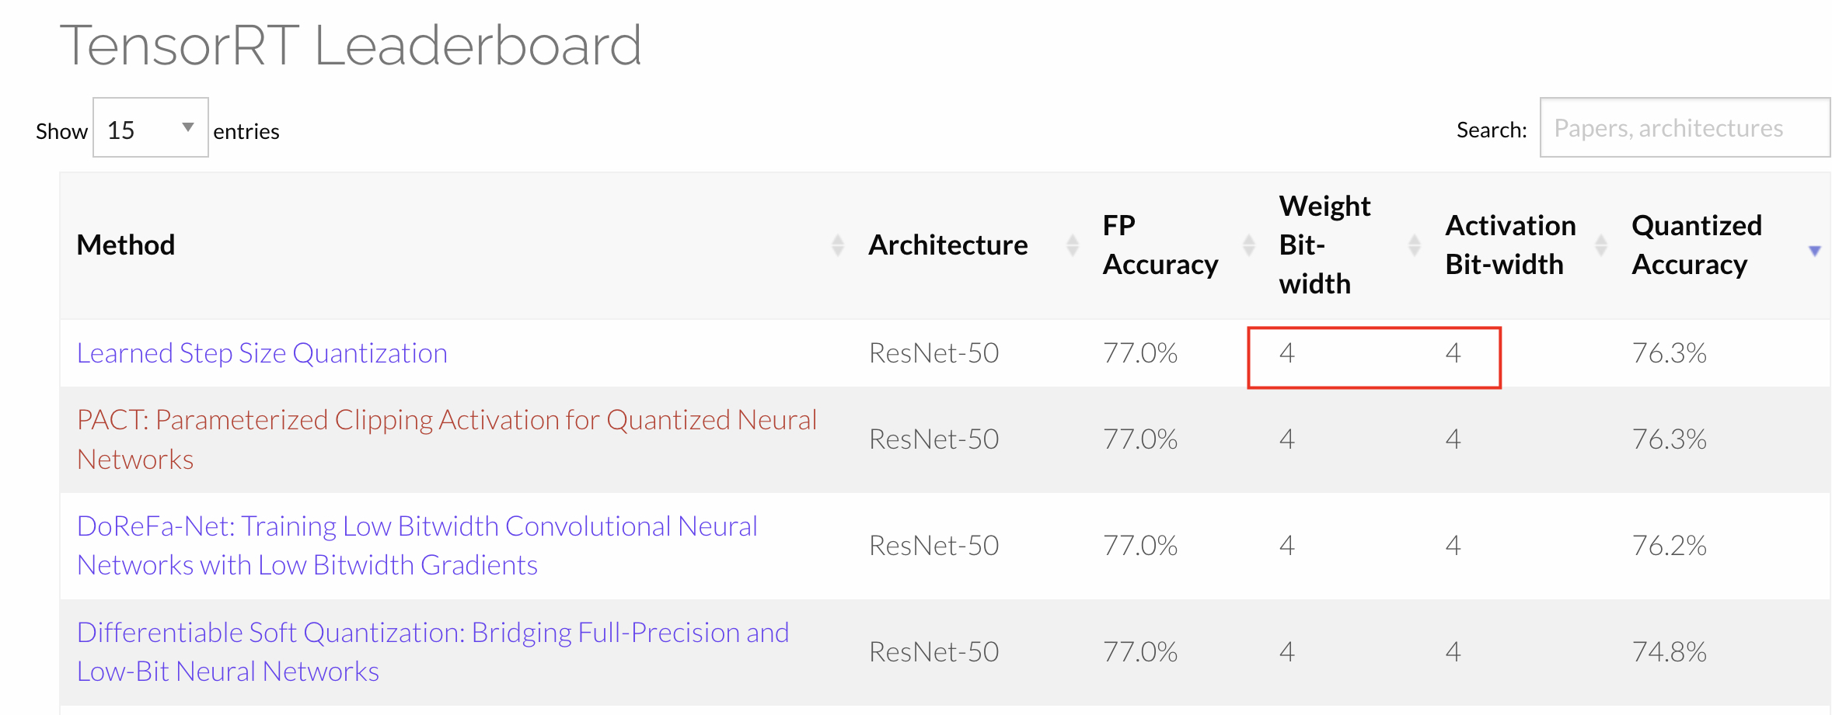Image resolution: width=1832 pixels, height=715 pixels.
Task: Click the Activation Bit-width header text
Action: pyautogui.click(x=1510, y=245)
